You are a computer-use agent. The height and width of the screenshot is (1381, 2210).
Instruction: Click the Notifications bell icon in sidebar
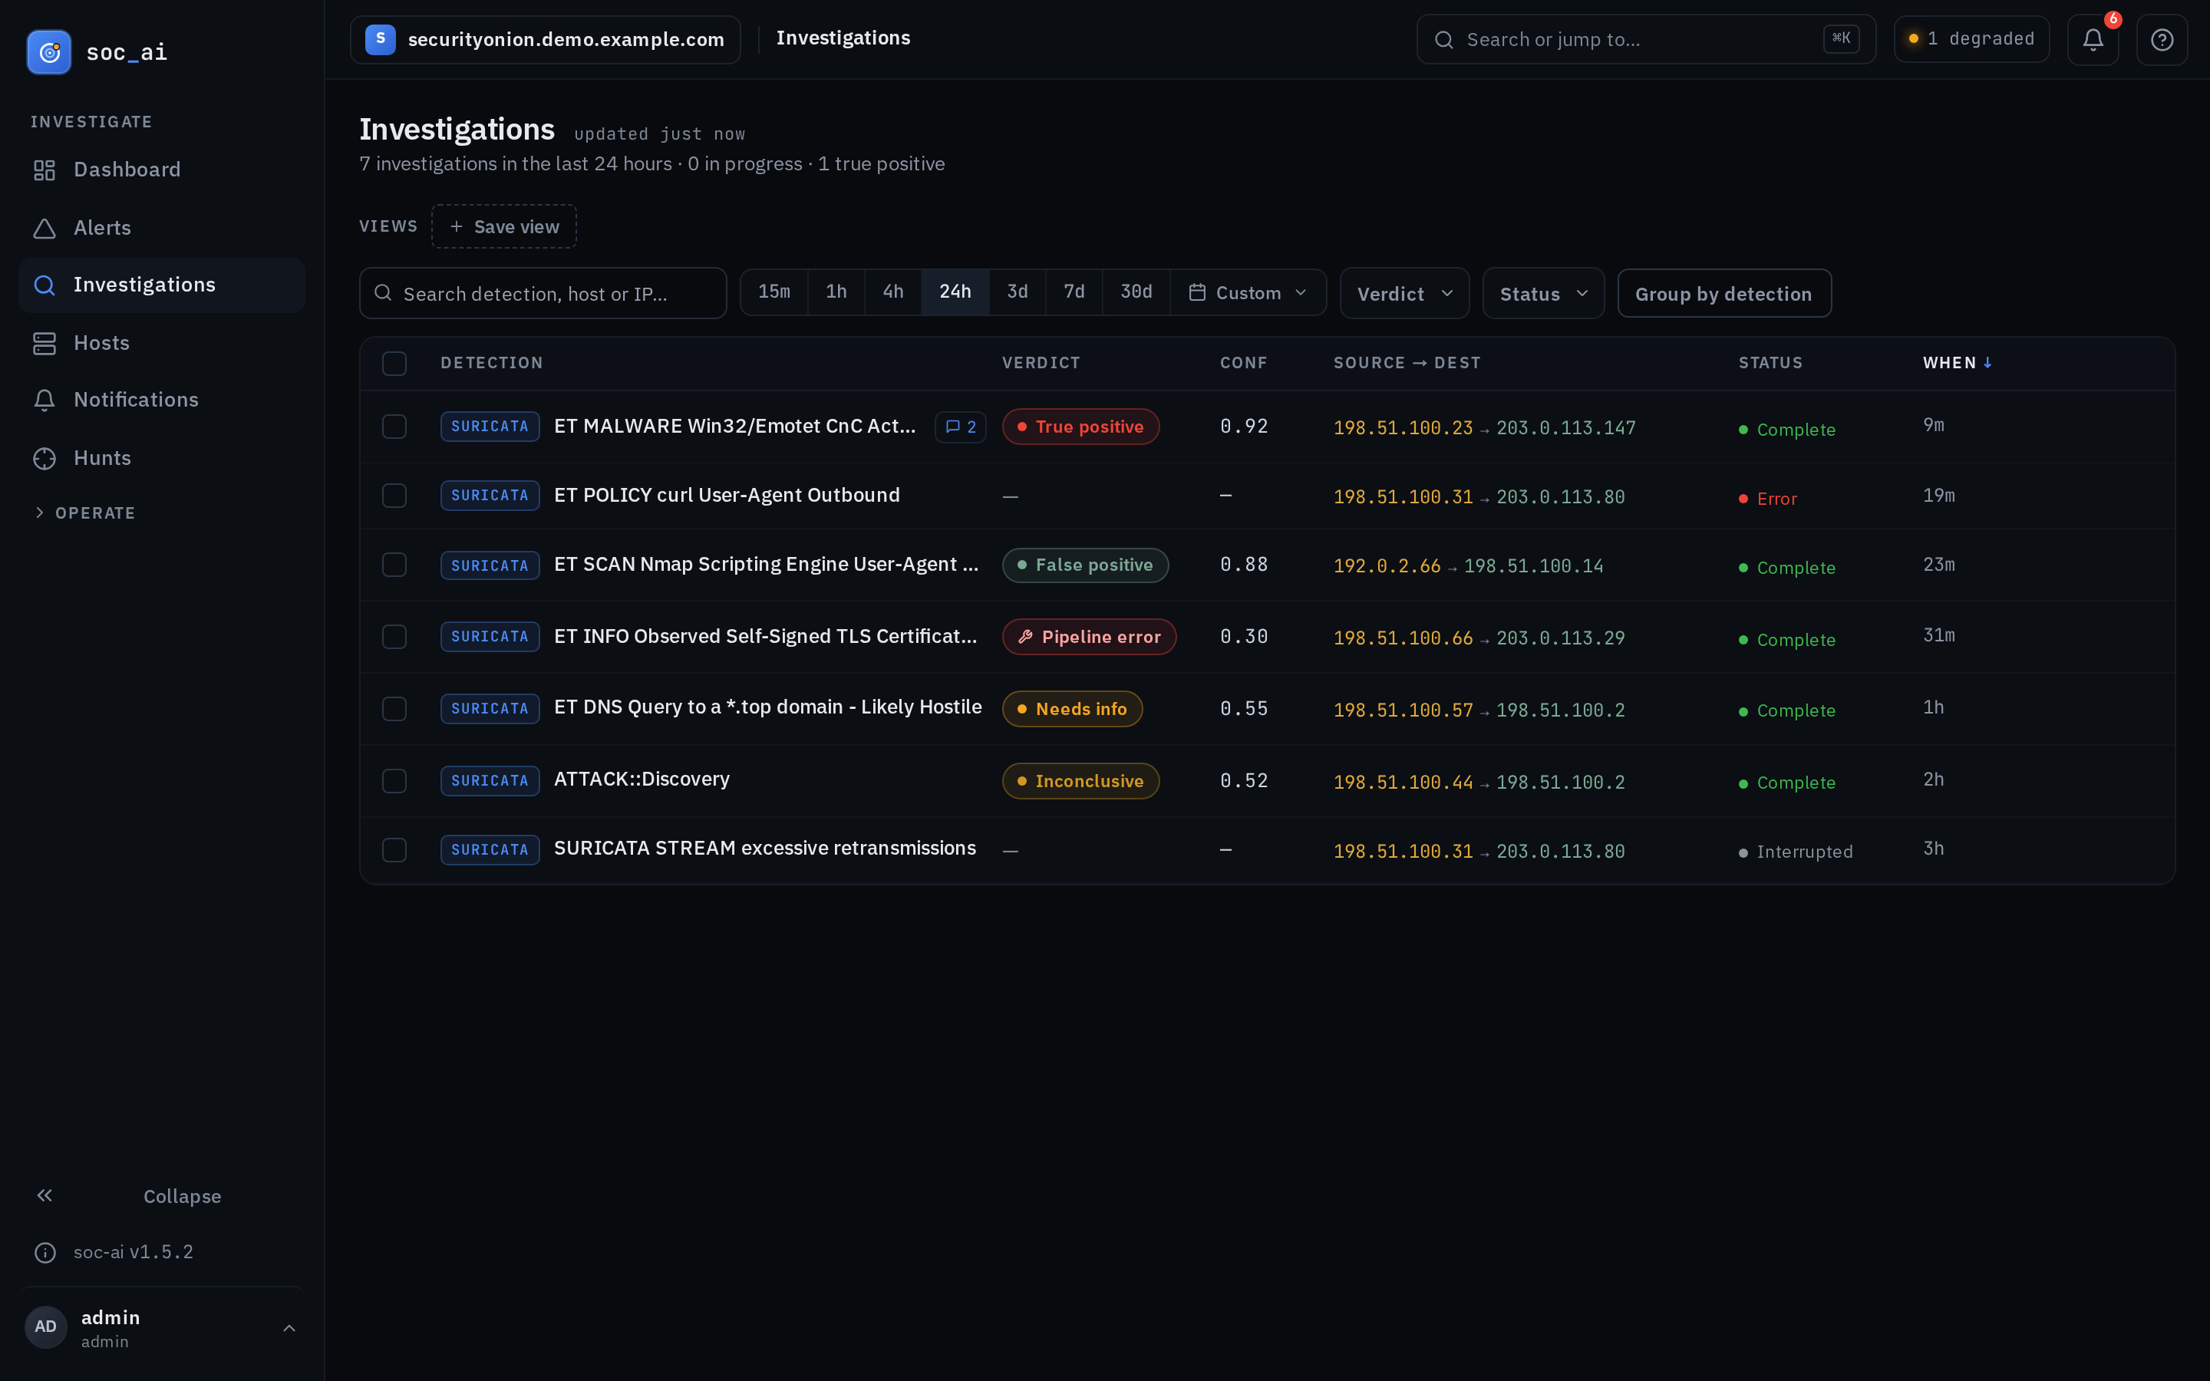click(x=45, y=400)
